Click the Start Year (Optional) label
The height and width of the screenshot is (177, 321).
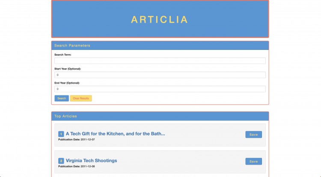[x=68, y=69]
